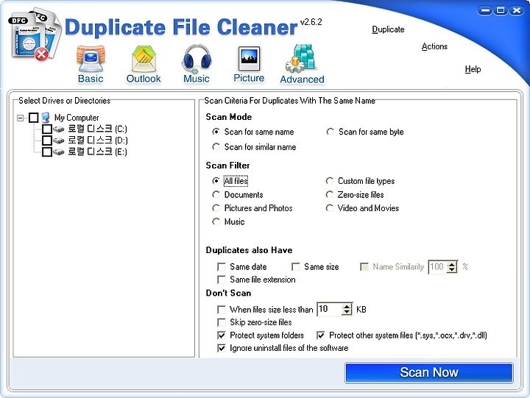The width and height of the screenshot is (530, 398).
Task: Click the drive icon for disk (E:)
Action: [58, 152]
